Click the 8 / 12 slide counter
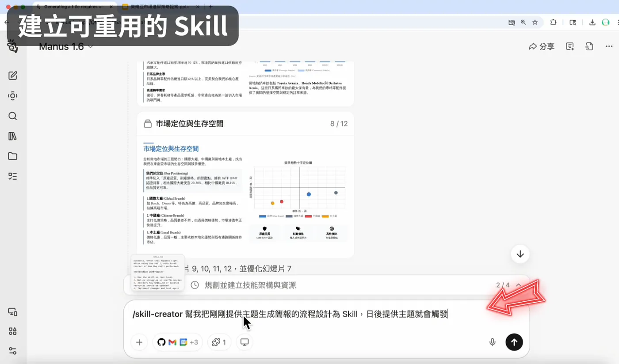Image resolution: width=619 pixels, height=364 pixels. tap(339, 124)
